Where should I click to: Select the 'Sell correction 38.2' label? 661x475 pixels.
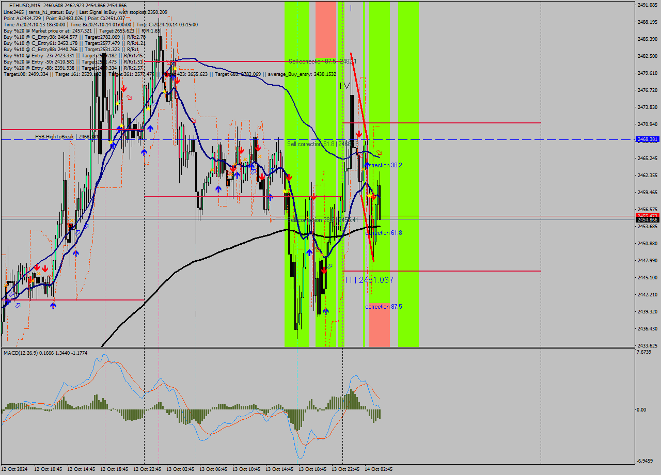pos(323,220)
